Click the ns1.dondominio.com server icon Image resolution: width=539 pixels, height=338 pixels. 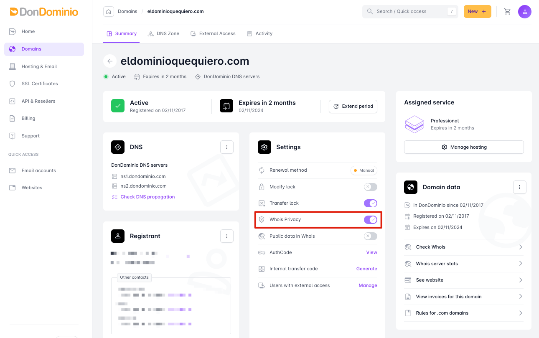(114, 176)
